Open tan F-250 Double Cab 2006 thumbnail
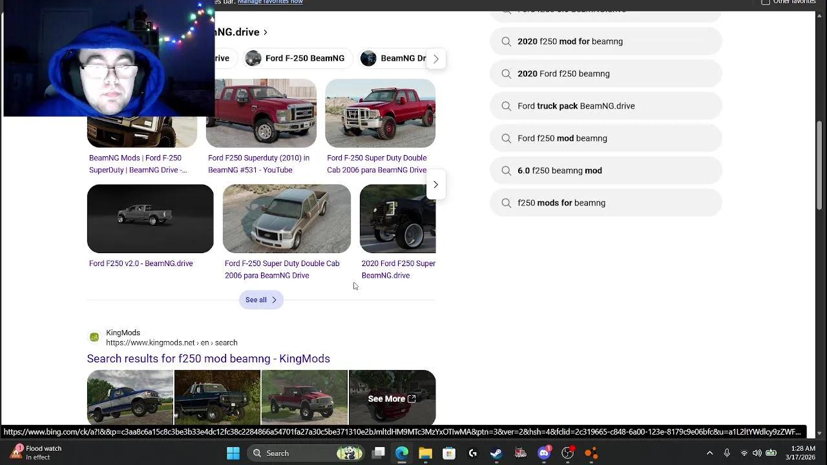Screen dimensions: 827x465 click(x=287, y=218)
